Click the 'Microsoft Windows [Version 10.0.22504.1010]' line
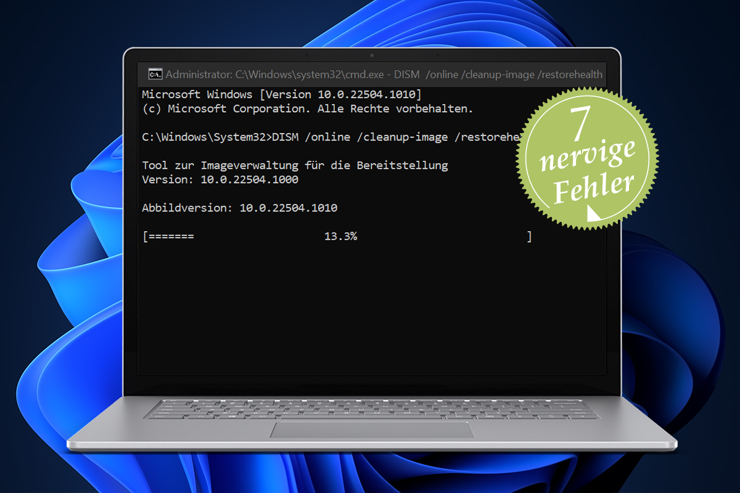 tap(282, 94)
